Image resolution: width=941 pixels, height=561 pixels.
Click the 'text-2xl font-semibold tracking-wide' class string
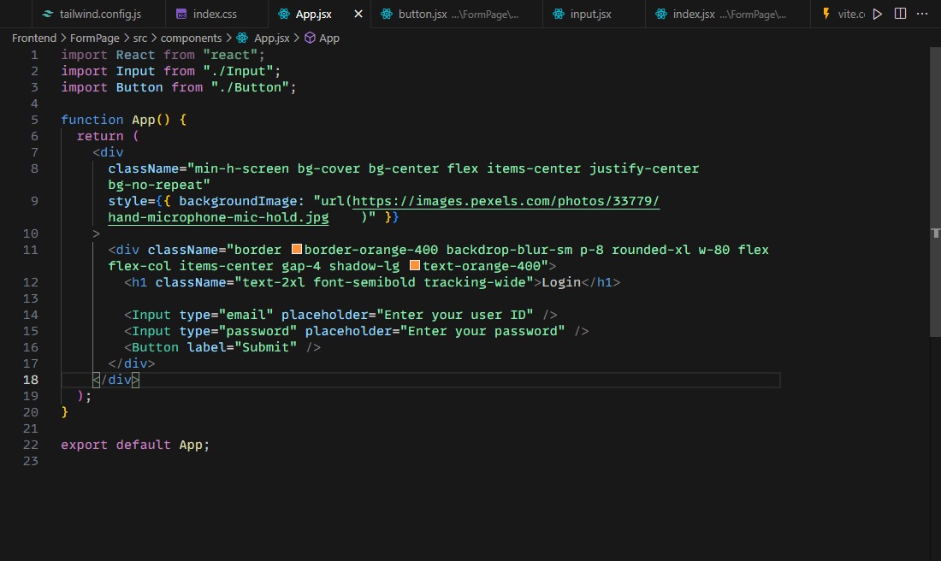(x=384, y=282)
